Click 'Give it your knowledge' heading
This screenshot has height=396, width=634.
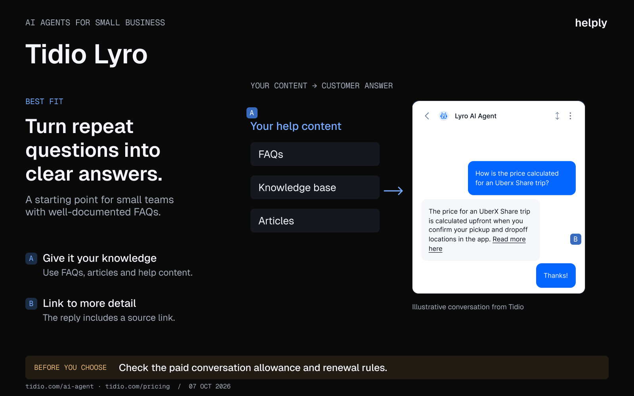[99, 258]
